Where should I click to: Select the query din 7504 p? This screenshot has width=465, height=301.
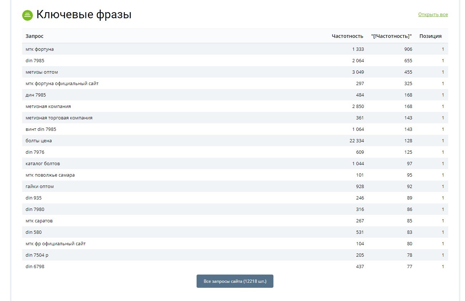pos(37,255)
